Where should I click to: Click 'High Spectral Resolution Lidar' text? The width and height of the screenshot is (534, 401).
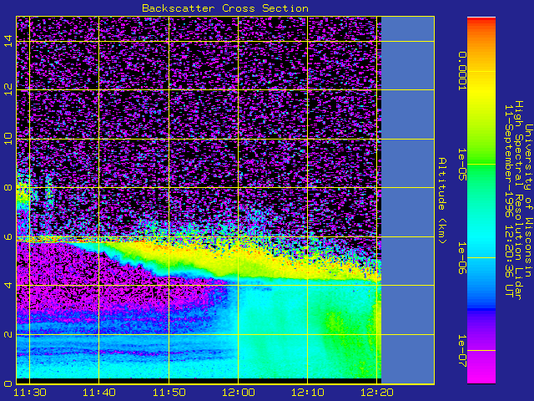pos(518,200)
